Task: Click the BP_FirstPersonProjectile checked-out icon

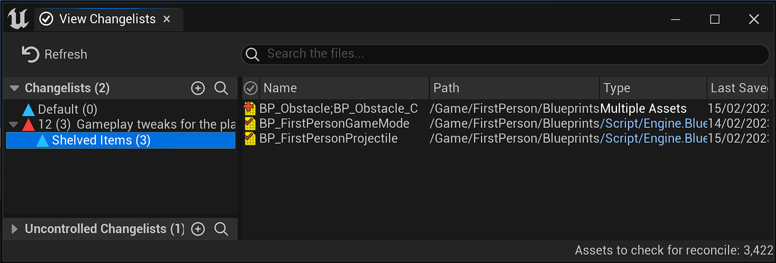Action: [250, 138]
